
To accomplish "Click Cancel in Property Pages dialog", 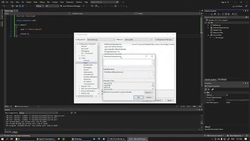I will (159, 100).
